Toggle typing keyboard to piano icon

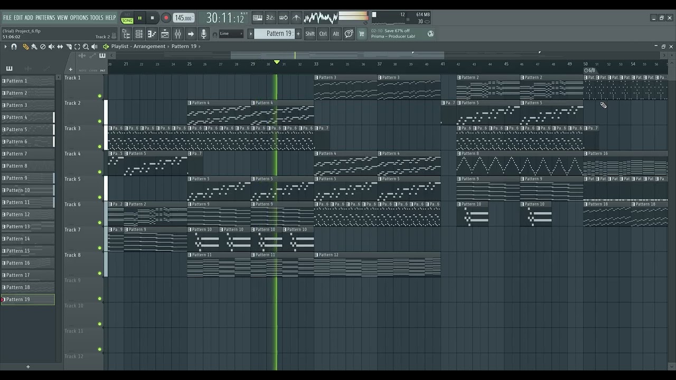(258, 18)
